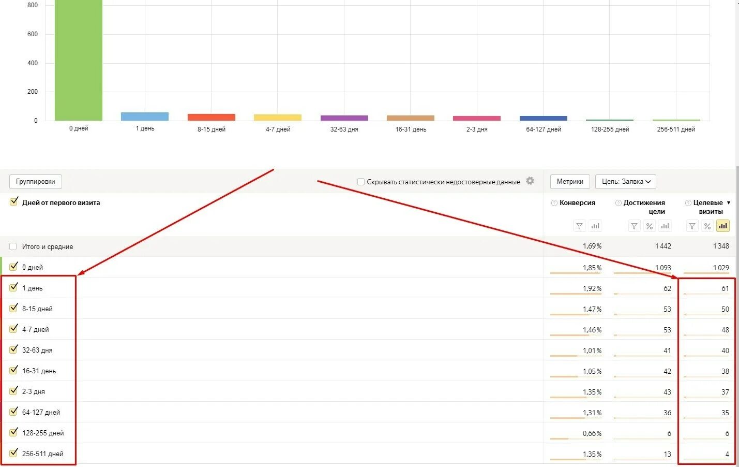This screenshot has height=467, width=739.
Task: Click the 256-511 дней chart axis label
Action: pos(676,129)
